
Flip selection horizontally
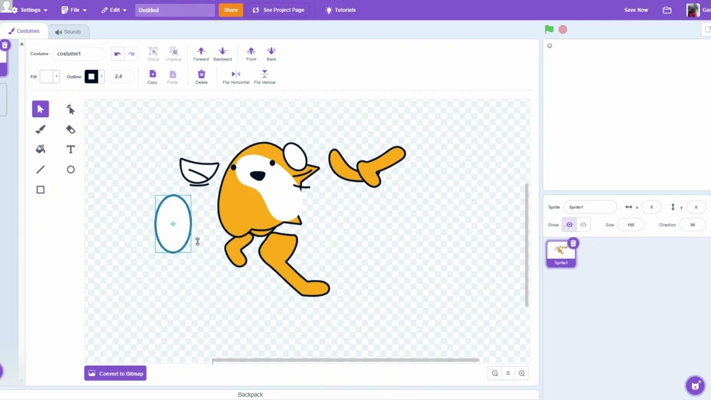pyautogui.click(x=236, y=77)
